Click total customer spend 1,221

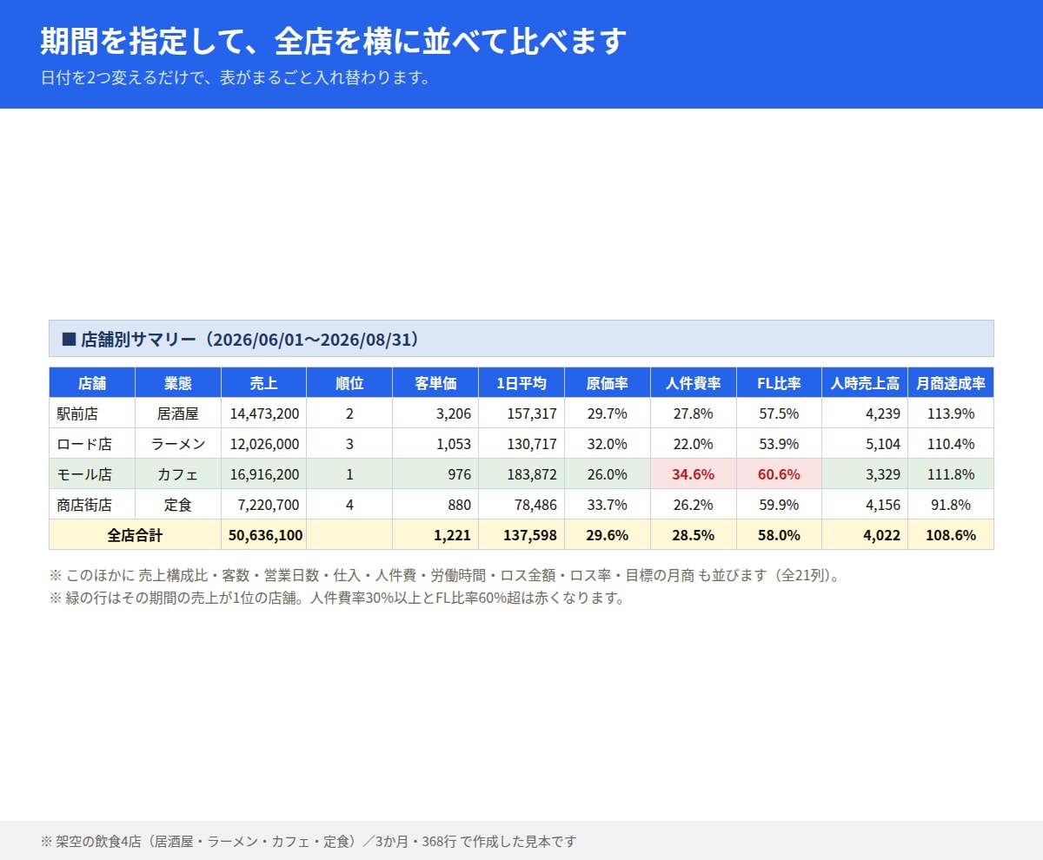coord(435,535)
